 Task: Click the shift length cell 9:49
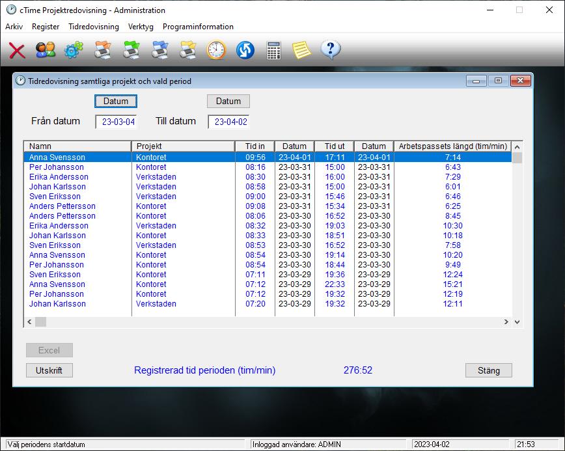[453, 265]
